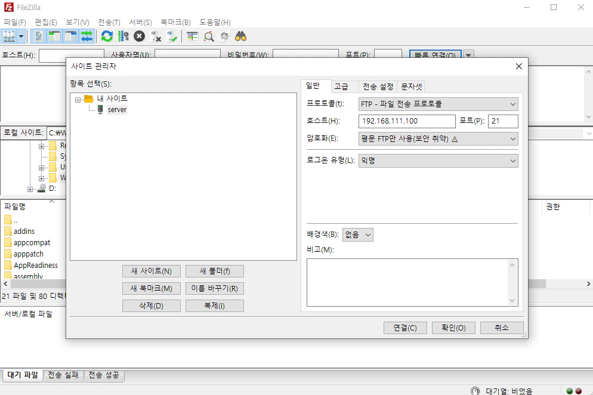This screenshot has height=395, width=593.
Task: Toggle processing of transfer queue icon
Action: pyautogui.click(x=123, y=36)
